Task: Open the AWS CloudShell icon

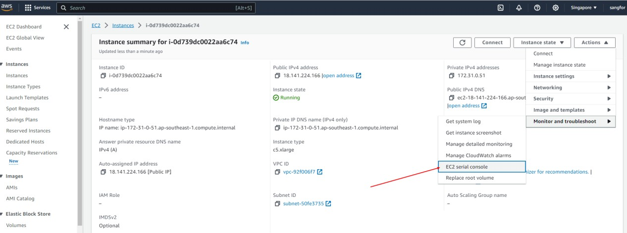Action: pyautogui.click(x=501, y=8)
